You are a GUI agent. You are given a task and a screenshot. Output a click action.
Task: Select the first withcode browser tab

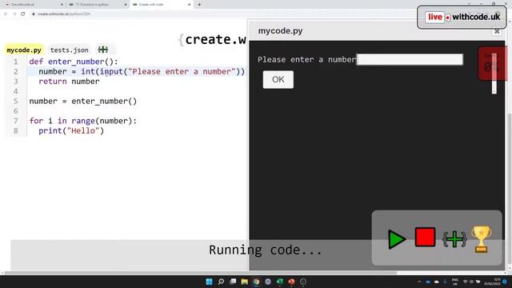[33, 5]
